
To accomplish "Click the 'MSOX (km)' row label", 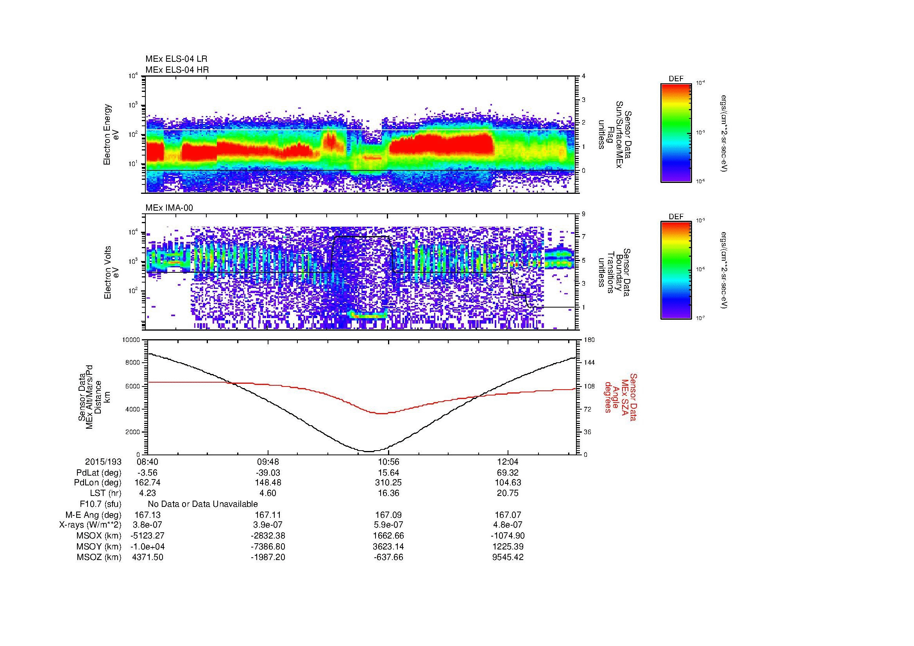I will click(x=99, y=536).
